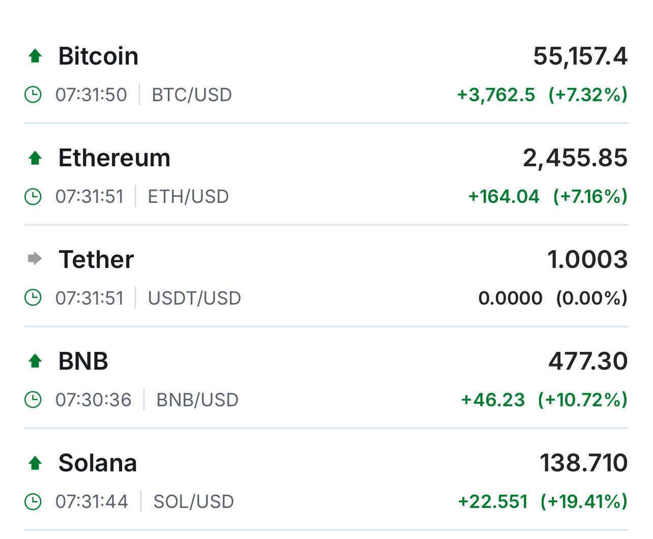The image size is (653, 539).
Task: Click BNB percent change (+10.72%)
Action: [x=583, y=400]
